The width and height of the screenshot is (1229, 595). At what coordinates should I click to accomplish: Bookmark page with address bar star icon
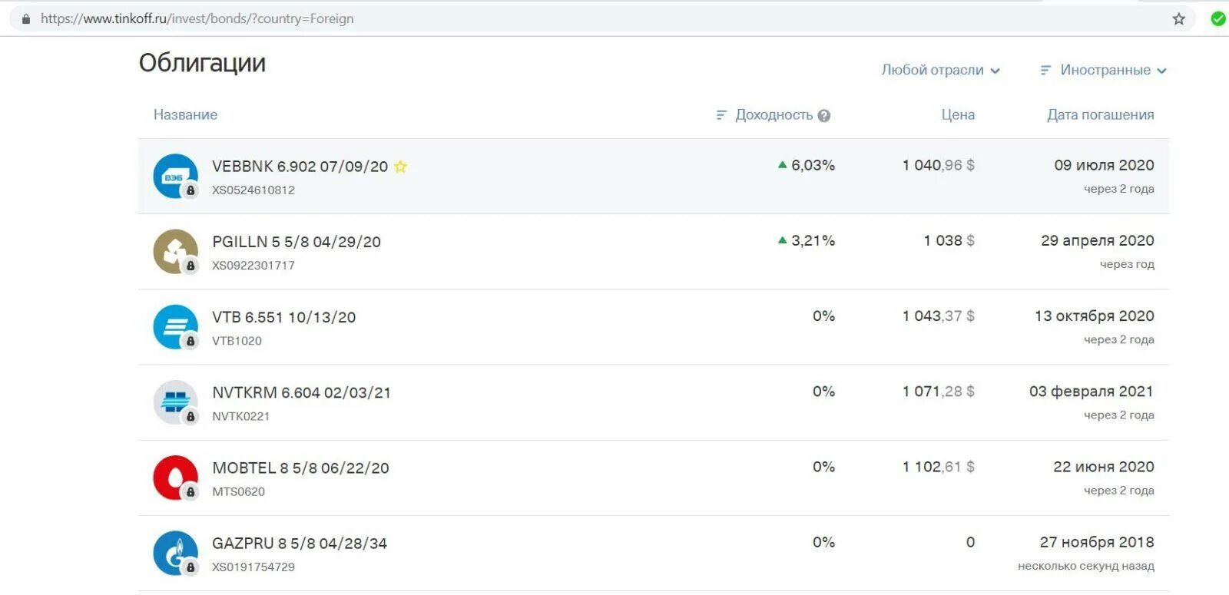pos(1179,19)
